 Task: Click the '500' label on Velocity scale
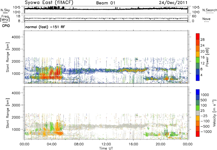click(x=204, y=100)
